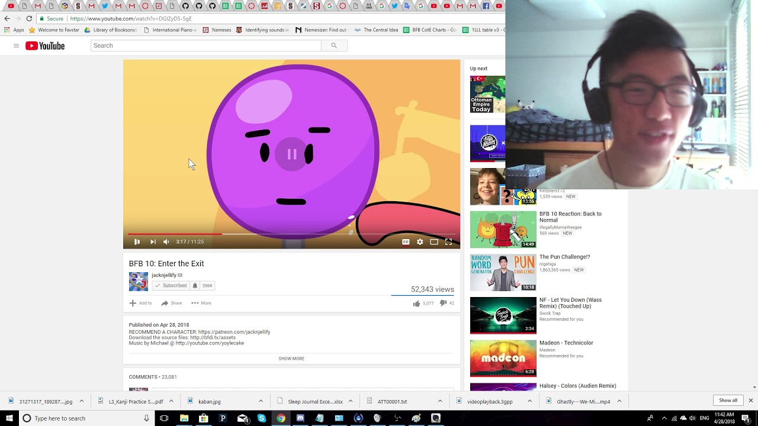Screen dimensions: 758x426
Task: Open The Central Idea bookmark
Action: coord(376,30)
